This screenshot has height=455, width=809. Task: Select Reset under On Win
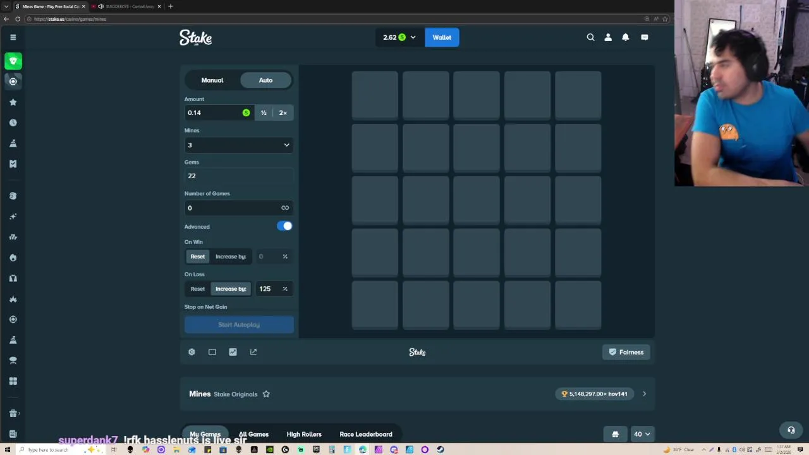click(x=198, y=257)
